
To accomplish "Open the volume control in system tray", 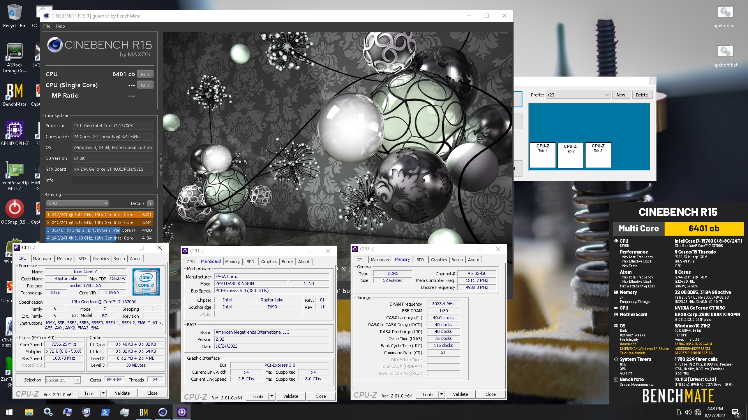I will 688,413.
